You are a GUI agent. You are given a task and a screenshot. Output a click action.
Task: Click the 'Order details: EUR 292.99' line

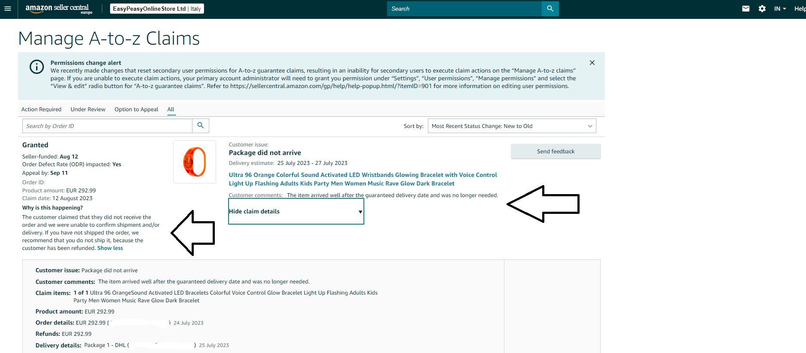coord(119,323)
